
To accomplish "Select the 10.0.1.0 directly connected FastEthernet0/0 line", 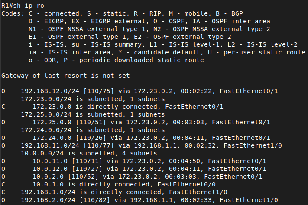I will (x=108, y=184).
